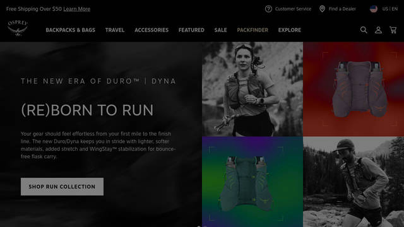Open the Packfinder menu item
The width and height of the screenshot is (404, 227).
252,30
